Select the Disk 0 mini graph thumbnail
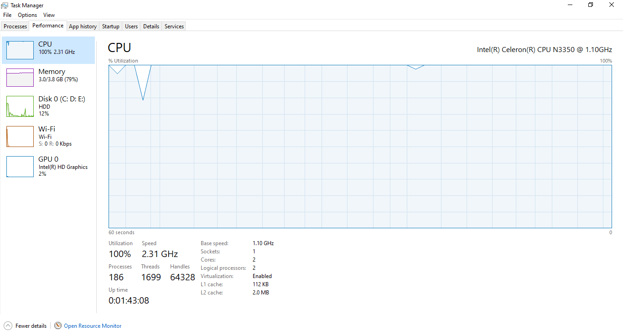Viewport: 623px width, 336px height. (20, 106)
